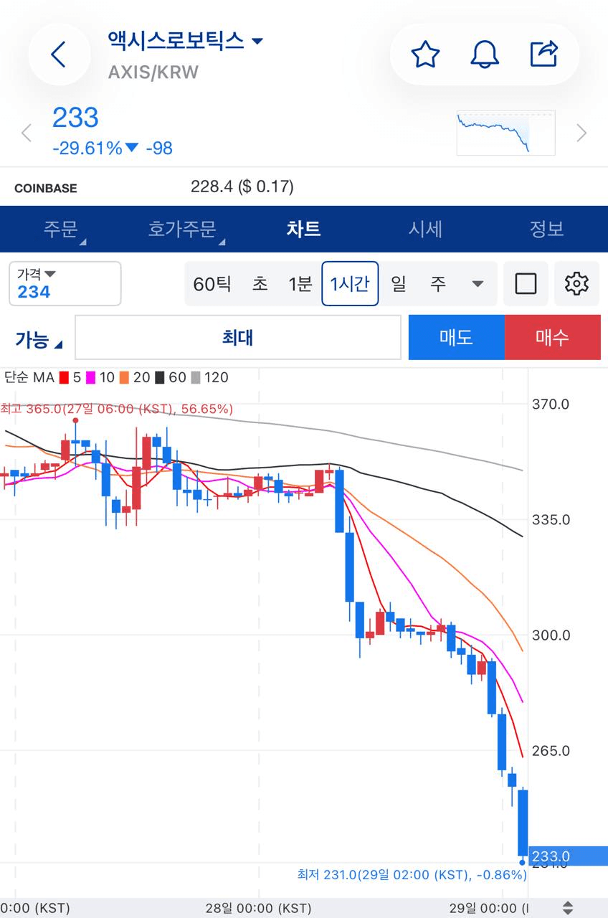This screenshot has width=608, height=918.
Task: Click the orange MA 20 color swatch
Action: [124, 377]
